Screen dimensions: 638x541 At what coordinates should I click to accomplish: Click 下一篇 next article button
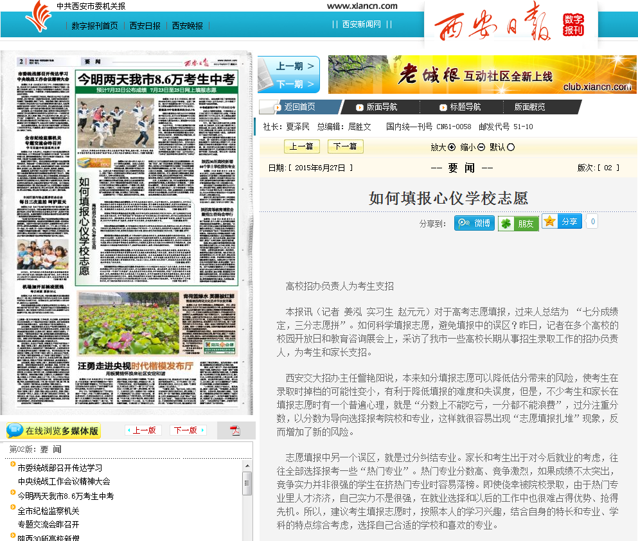click(x=345, y=146)
